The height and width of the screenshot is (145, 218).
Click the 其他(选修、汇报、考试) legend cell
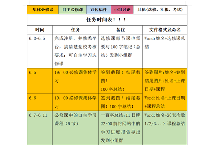click(165, 9)
